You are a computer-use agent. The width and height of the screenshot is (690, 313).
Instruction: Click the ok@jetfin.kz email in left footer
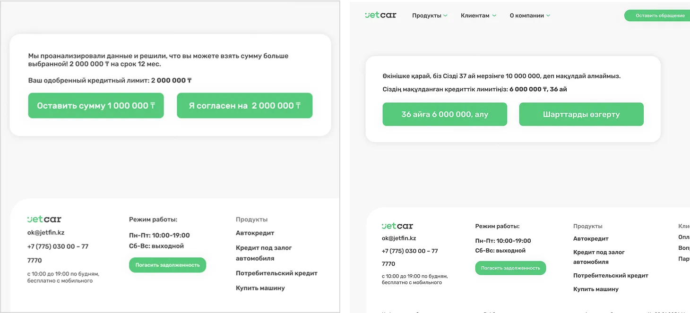[x=46, y=232]
